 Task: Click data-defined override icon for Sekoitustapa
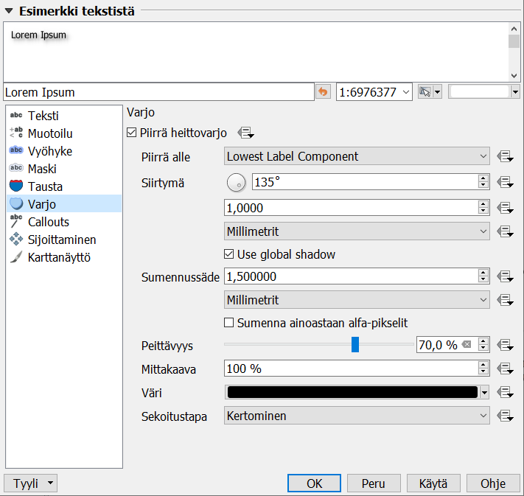[505, 416]
